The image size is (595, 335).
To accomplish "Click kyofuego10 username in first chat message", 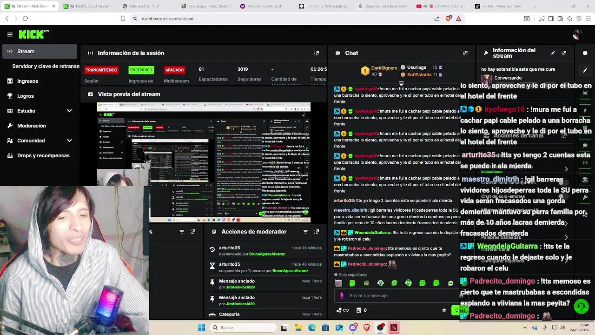I will tap(366, 89).
